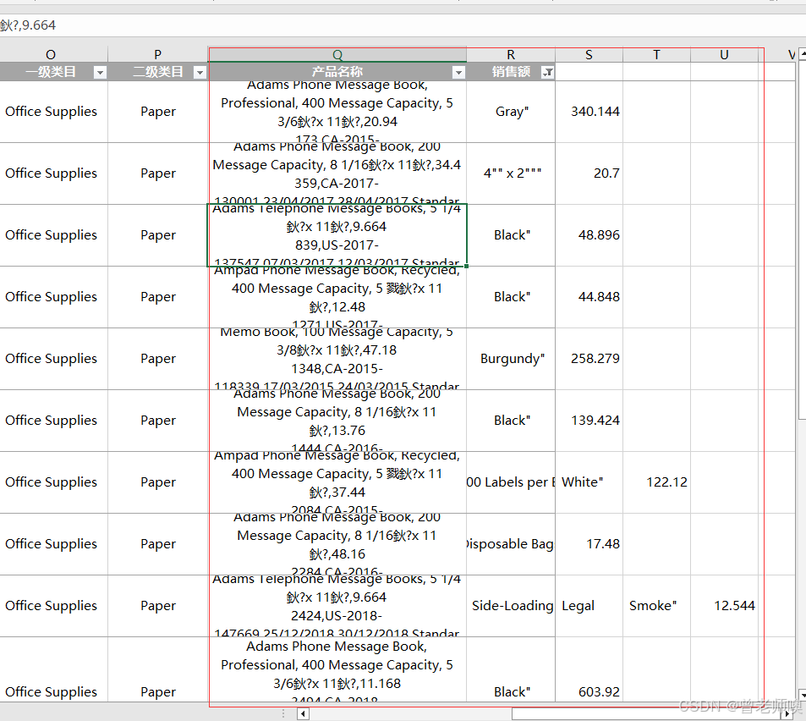Click the Smoke" cell

[x=656, y=606]
